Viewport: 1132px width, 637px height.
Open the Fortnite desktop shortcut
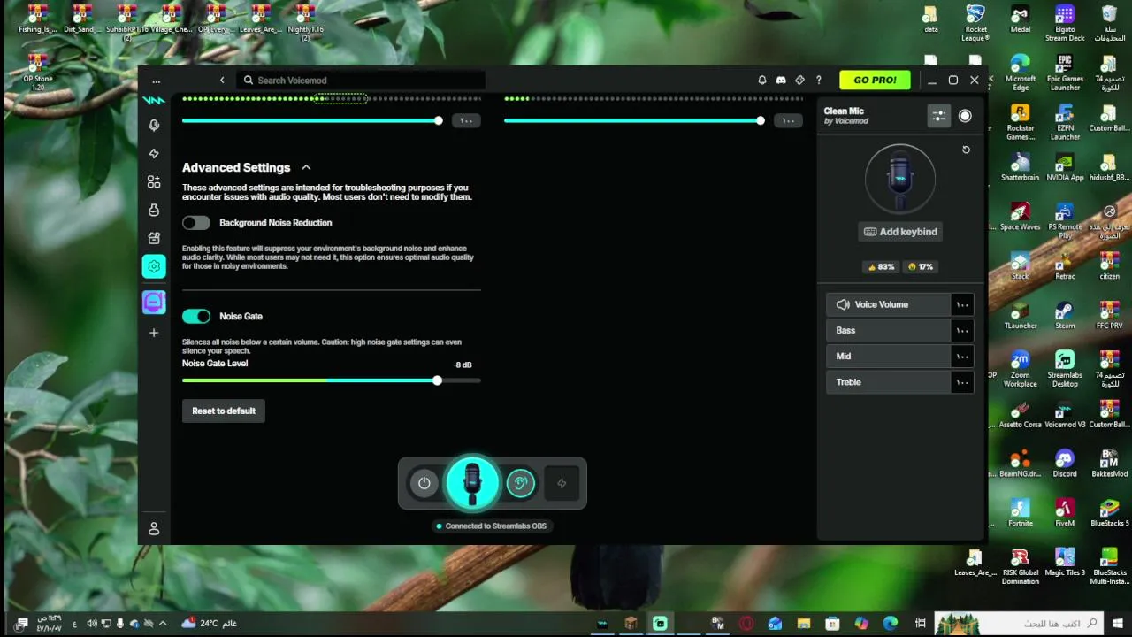coord(1021,513)
